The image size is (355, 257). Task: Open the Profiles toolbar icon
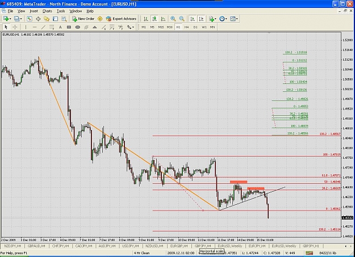tap(16, 19)
